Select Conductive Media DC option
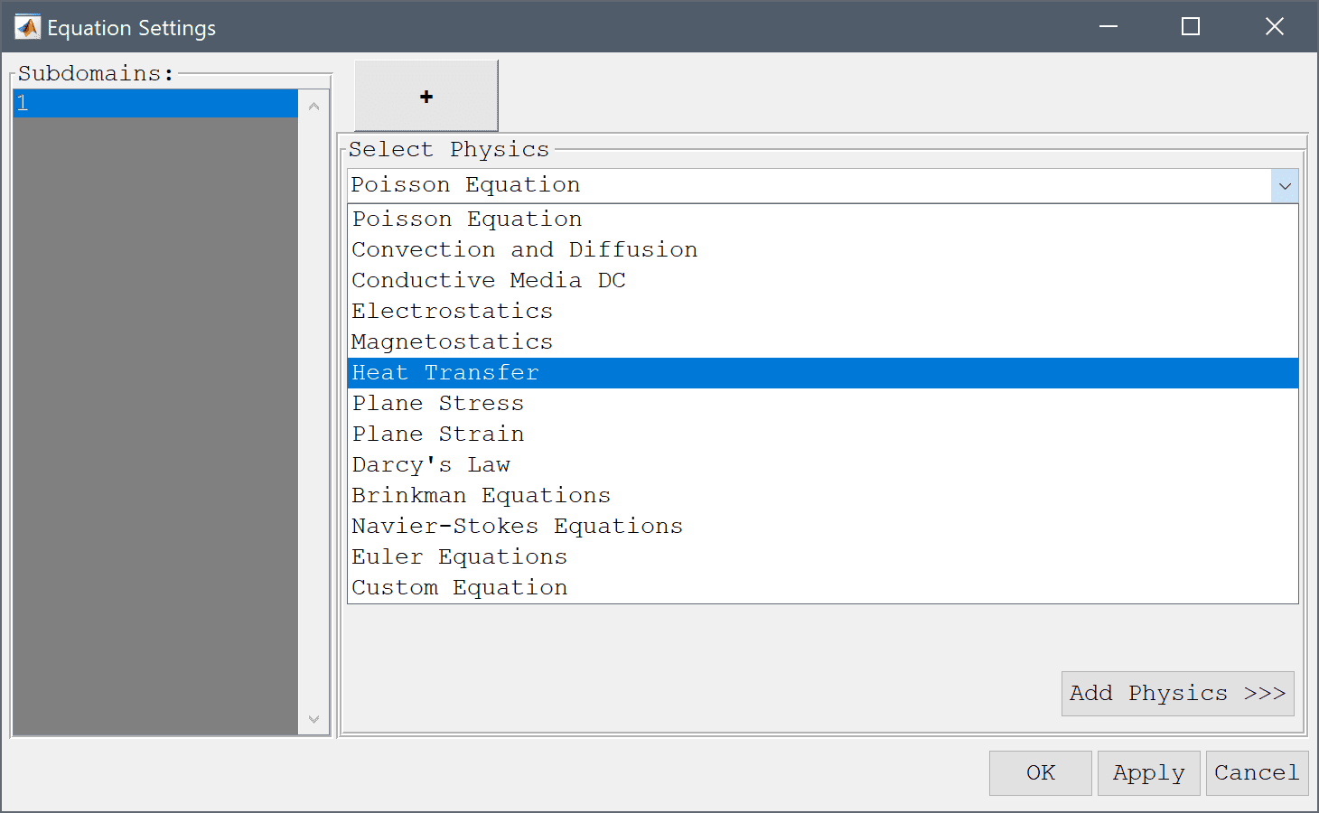The image size is (1319, 813). tap(823, 281)
